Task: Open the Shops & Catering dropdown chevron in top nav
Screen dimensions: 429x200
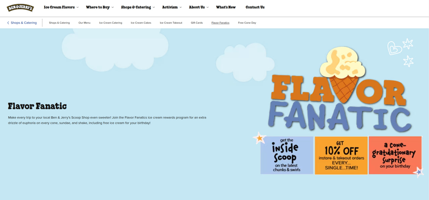Action: click(x=154, y=7)
